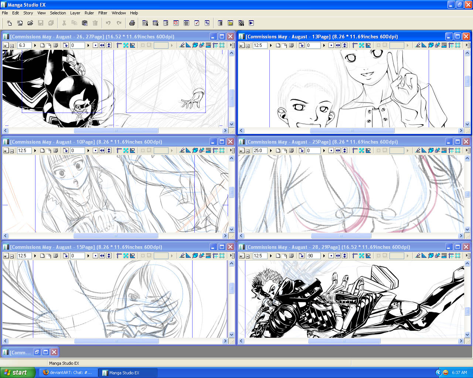Click the ruler display icon in 26, 27Page window
This screenshot has width=473, height=378.
(119, 45)
